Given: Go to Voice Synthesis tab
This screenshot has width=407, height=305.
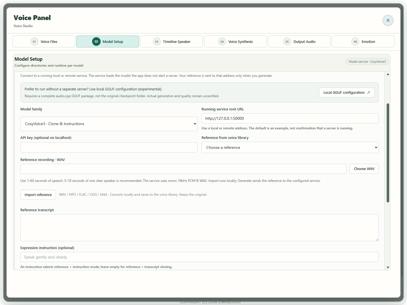Looking at the screenshot, I should coord(235,42).
